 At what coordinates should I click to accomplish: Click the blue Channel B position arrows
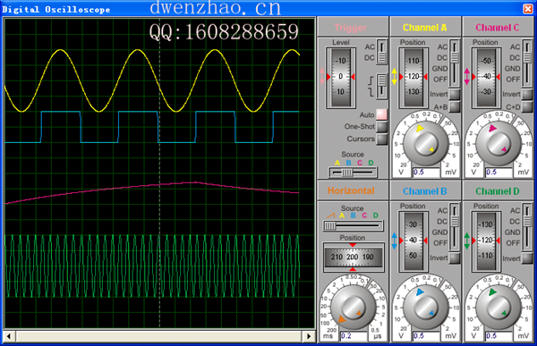point(394,241)
